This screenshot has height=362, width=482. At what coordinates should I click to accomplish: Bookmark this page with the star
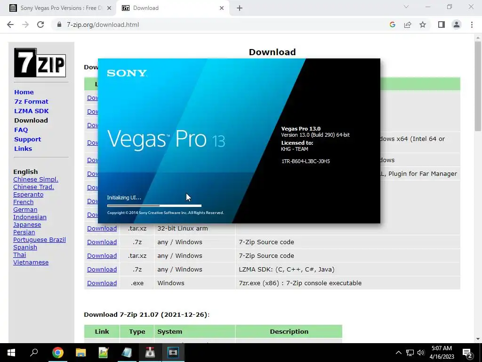[423, 25]
